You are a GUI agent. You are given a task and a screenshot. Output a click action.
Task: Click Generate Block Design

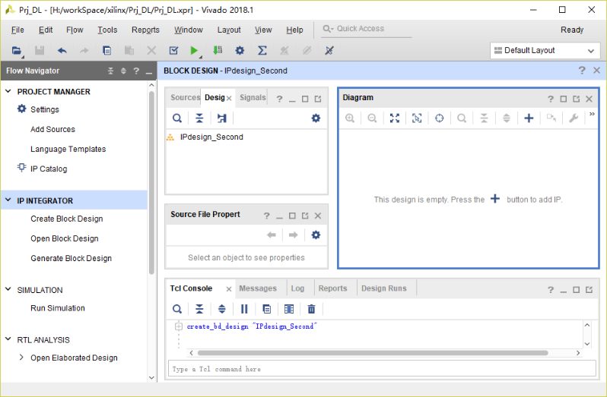click(72, 258)
